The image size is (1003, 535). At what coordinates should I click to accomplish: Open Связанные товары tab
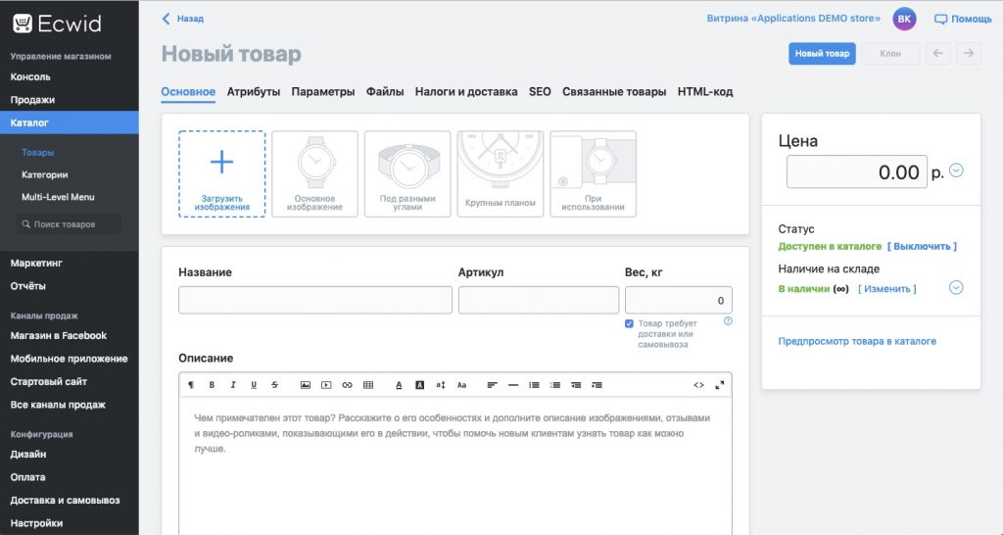click(614, 91)
